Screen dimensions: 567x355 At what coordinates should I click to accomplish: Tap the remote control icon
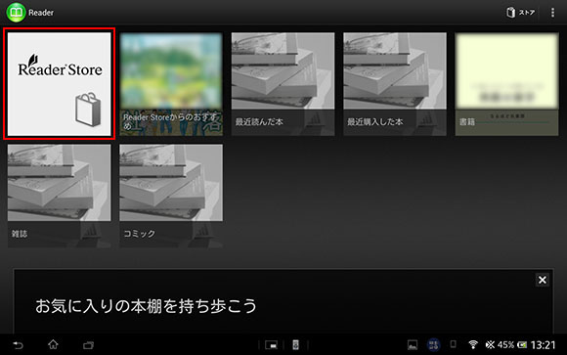[295, 345]
